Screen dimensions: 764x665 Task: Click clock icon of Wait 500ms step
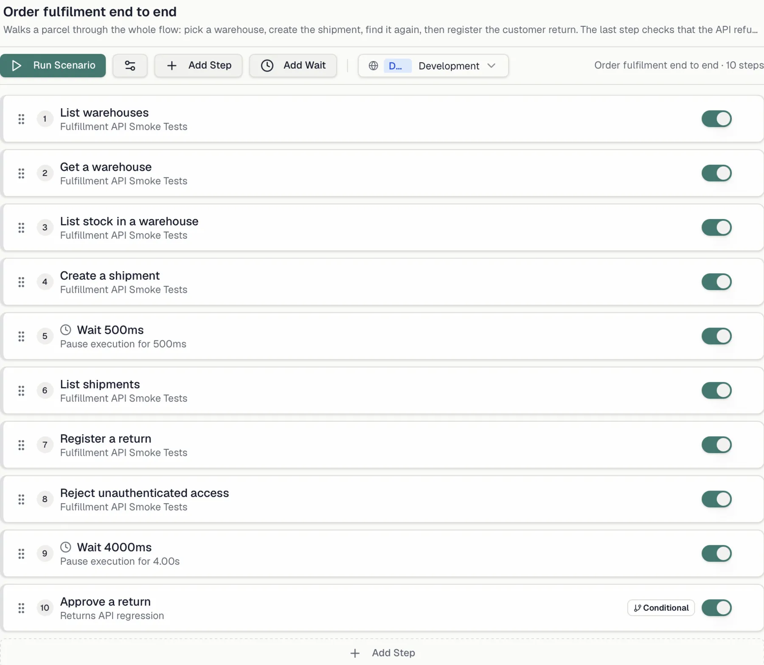[66, 330]
